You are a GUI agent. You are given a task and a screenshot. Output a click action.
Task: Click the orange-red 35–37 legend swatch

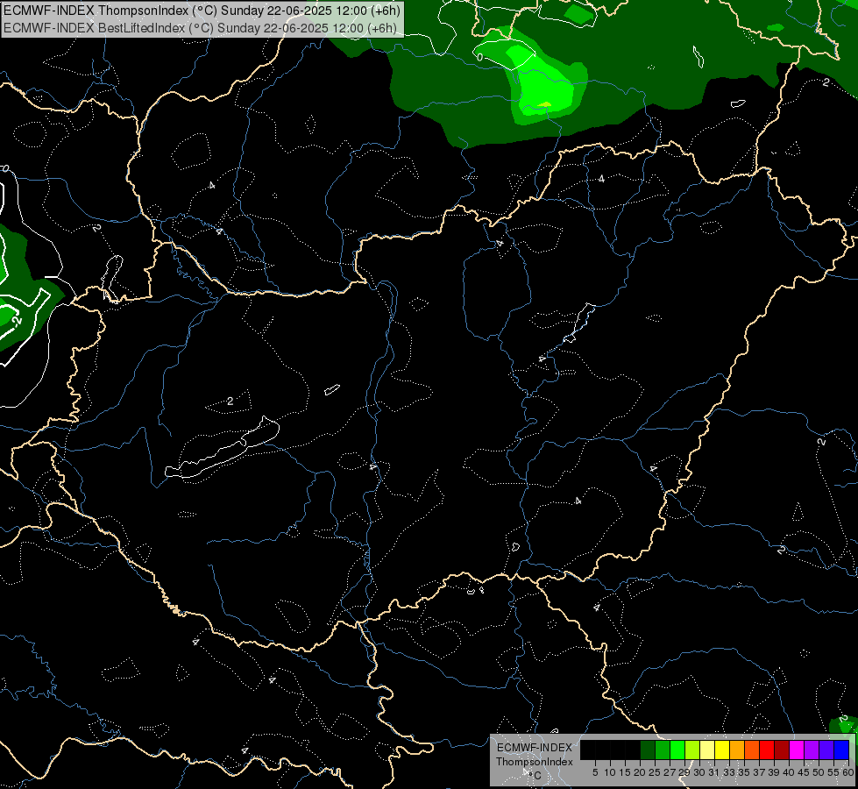(x=752, y=750)
